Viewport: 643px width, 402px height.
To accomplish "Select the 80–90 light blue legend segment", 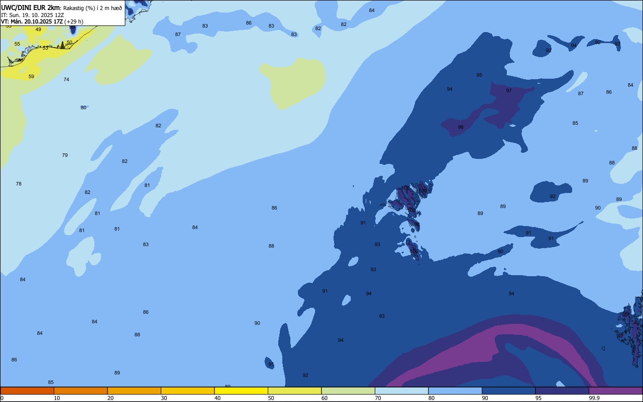I will pos(455,391).
